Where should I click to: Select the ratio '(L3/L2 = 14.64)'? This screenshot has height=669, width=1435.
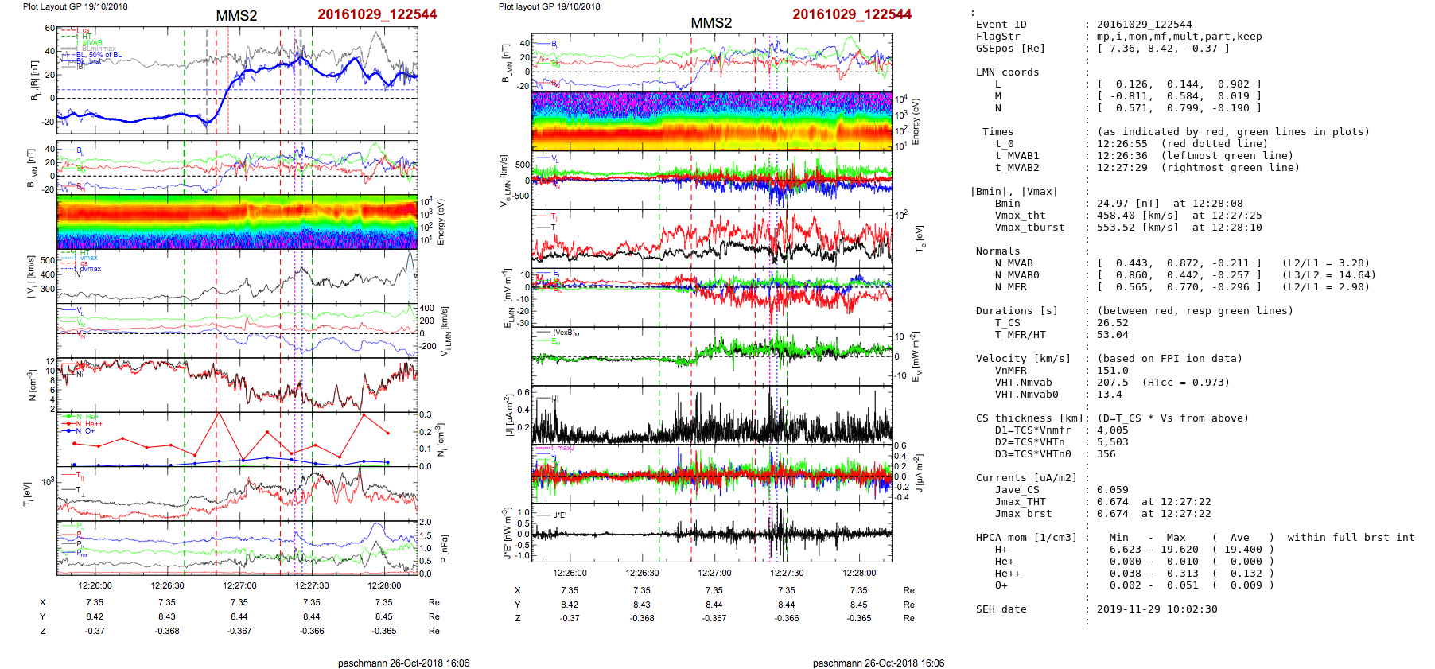click(1328, 275)
